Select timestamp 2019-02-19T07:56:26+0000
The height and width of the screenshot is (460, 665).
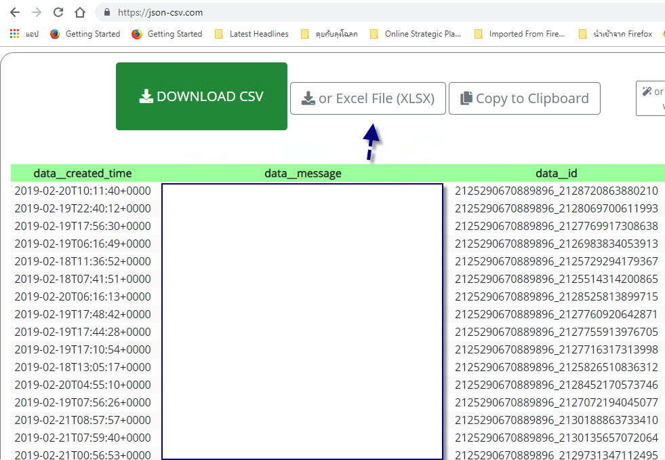click(x=83, y=402)
